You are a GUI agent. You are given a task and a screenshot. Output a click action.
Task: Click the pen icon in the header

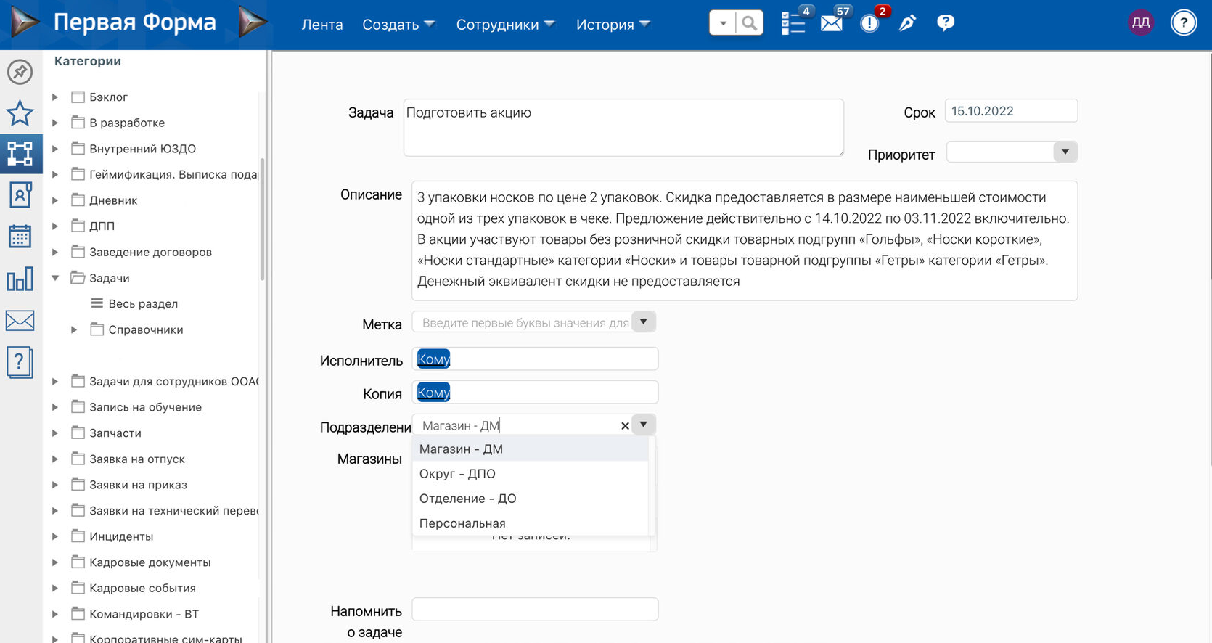point(907,23)
